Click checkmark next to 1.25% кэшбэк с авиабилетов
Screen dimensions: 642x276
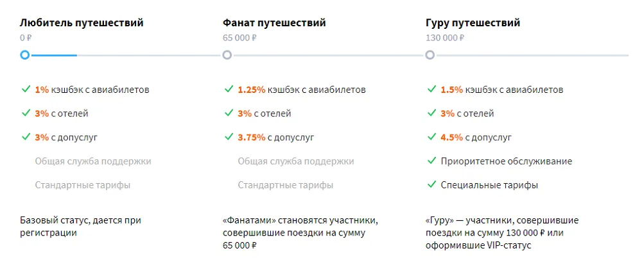[x=229, y=89]
